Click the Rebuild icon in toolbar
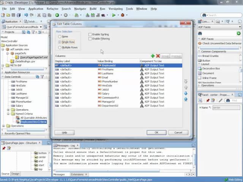Viewport: 243px width, 182px height. (x=93, y=15)
